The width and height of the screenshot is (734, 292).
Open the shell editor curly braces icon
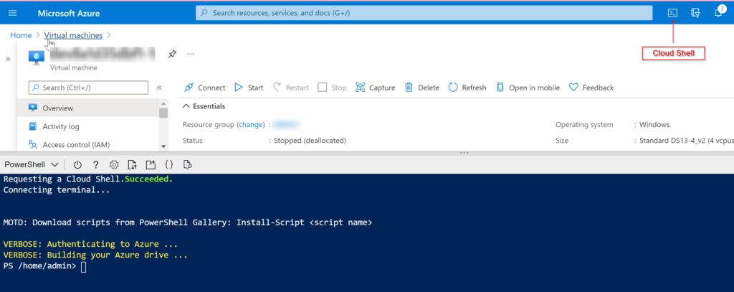click(169, 164)
